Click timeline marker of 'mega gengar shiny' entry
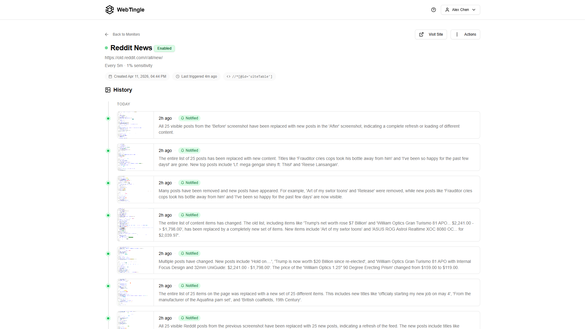Viewport: 585px width, 329px height. click(x=108, y=151)
